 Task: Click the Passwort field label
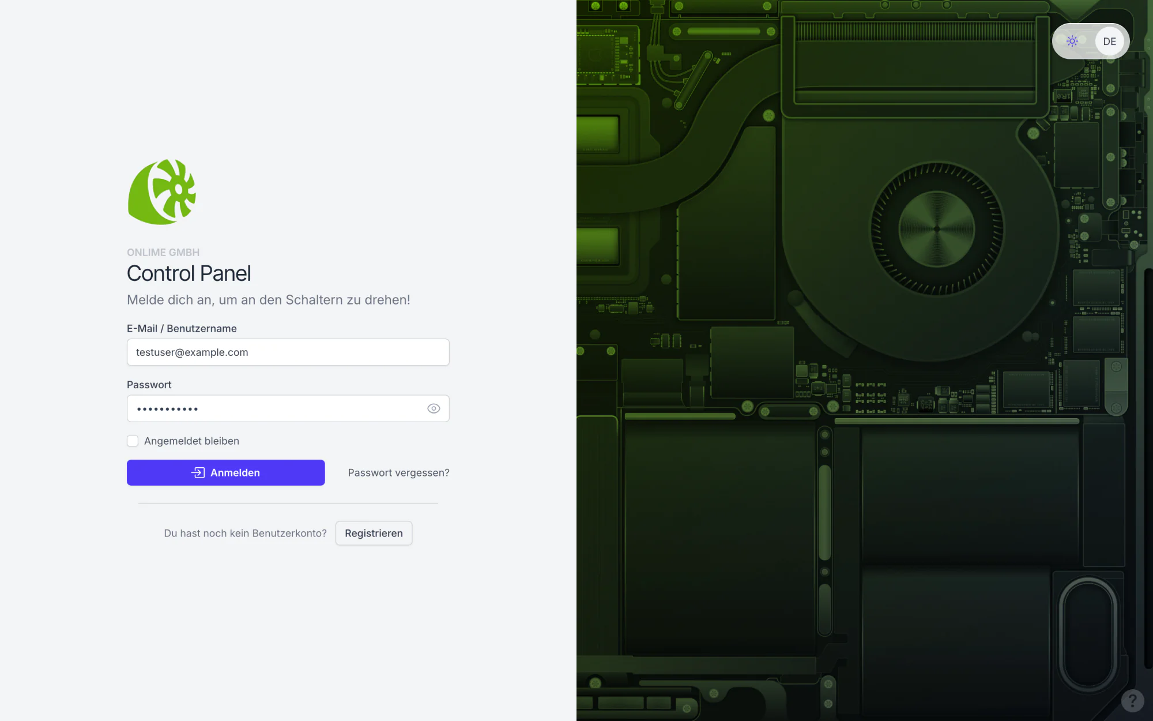pos(149,385)
